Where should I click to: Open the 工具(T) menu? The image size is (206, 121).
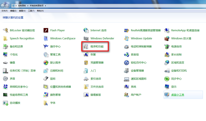31,11
